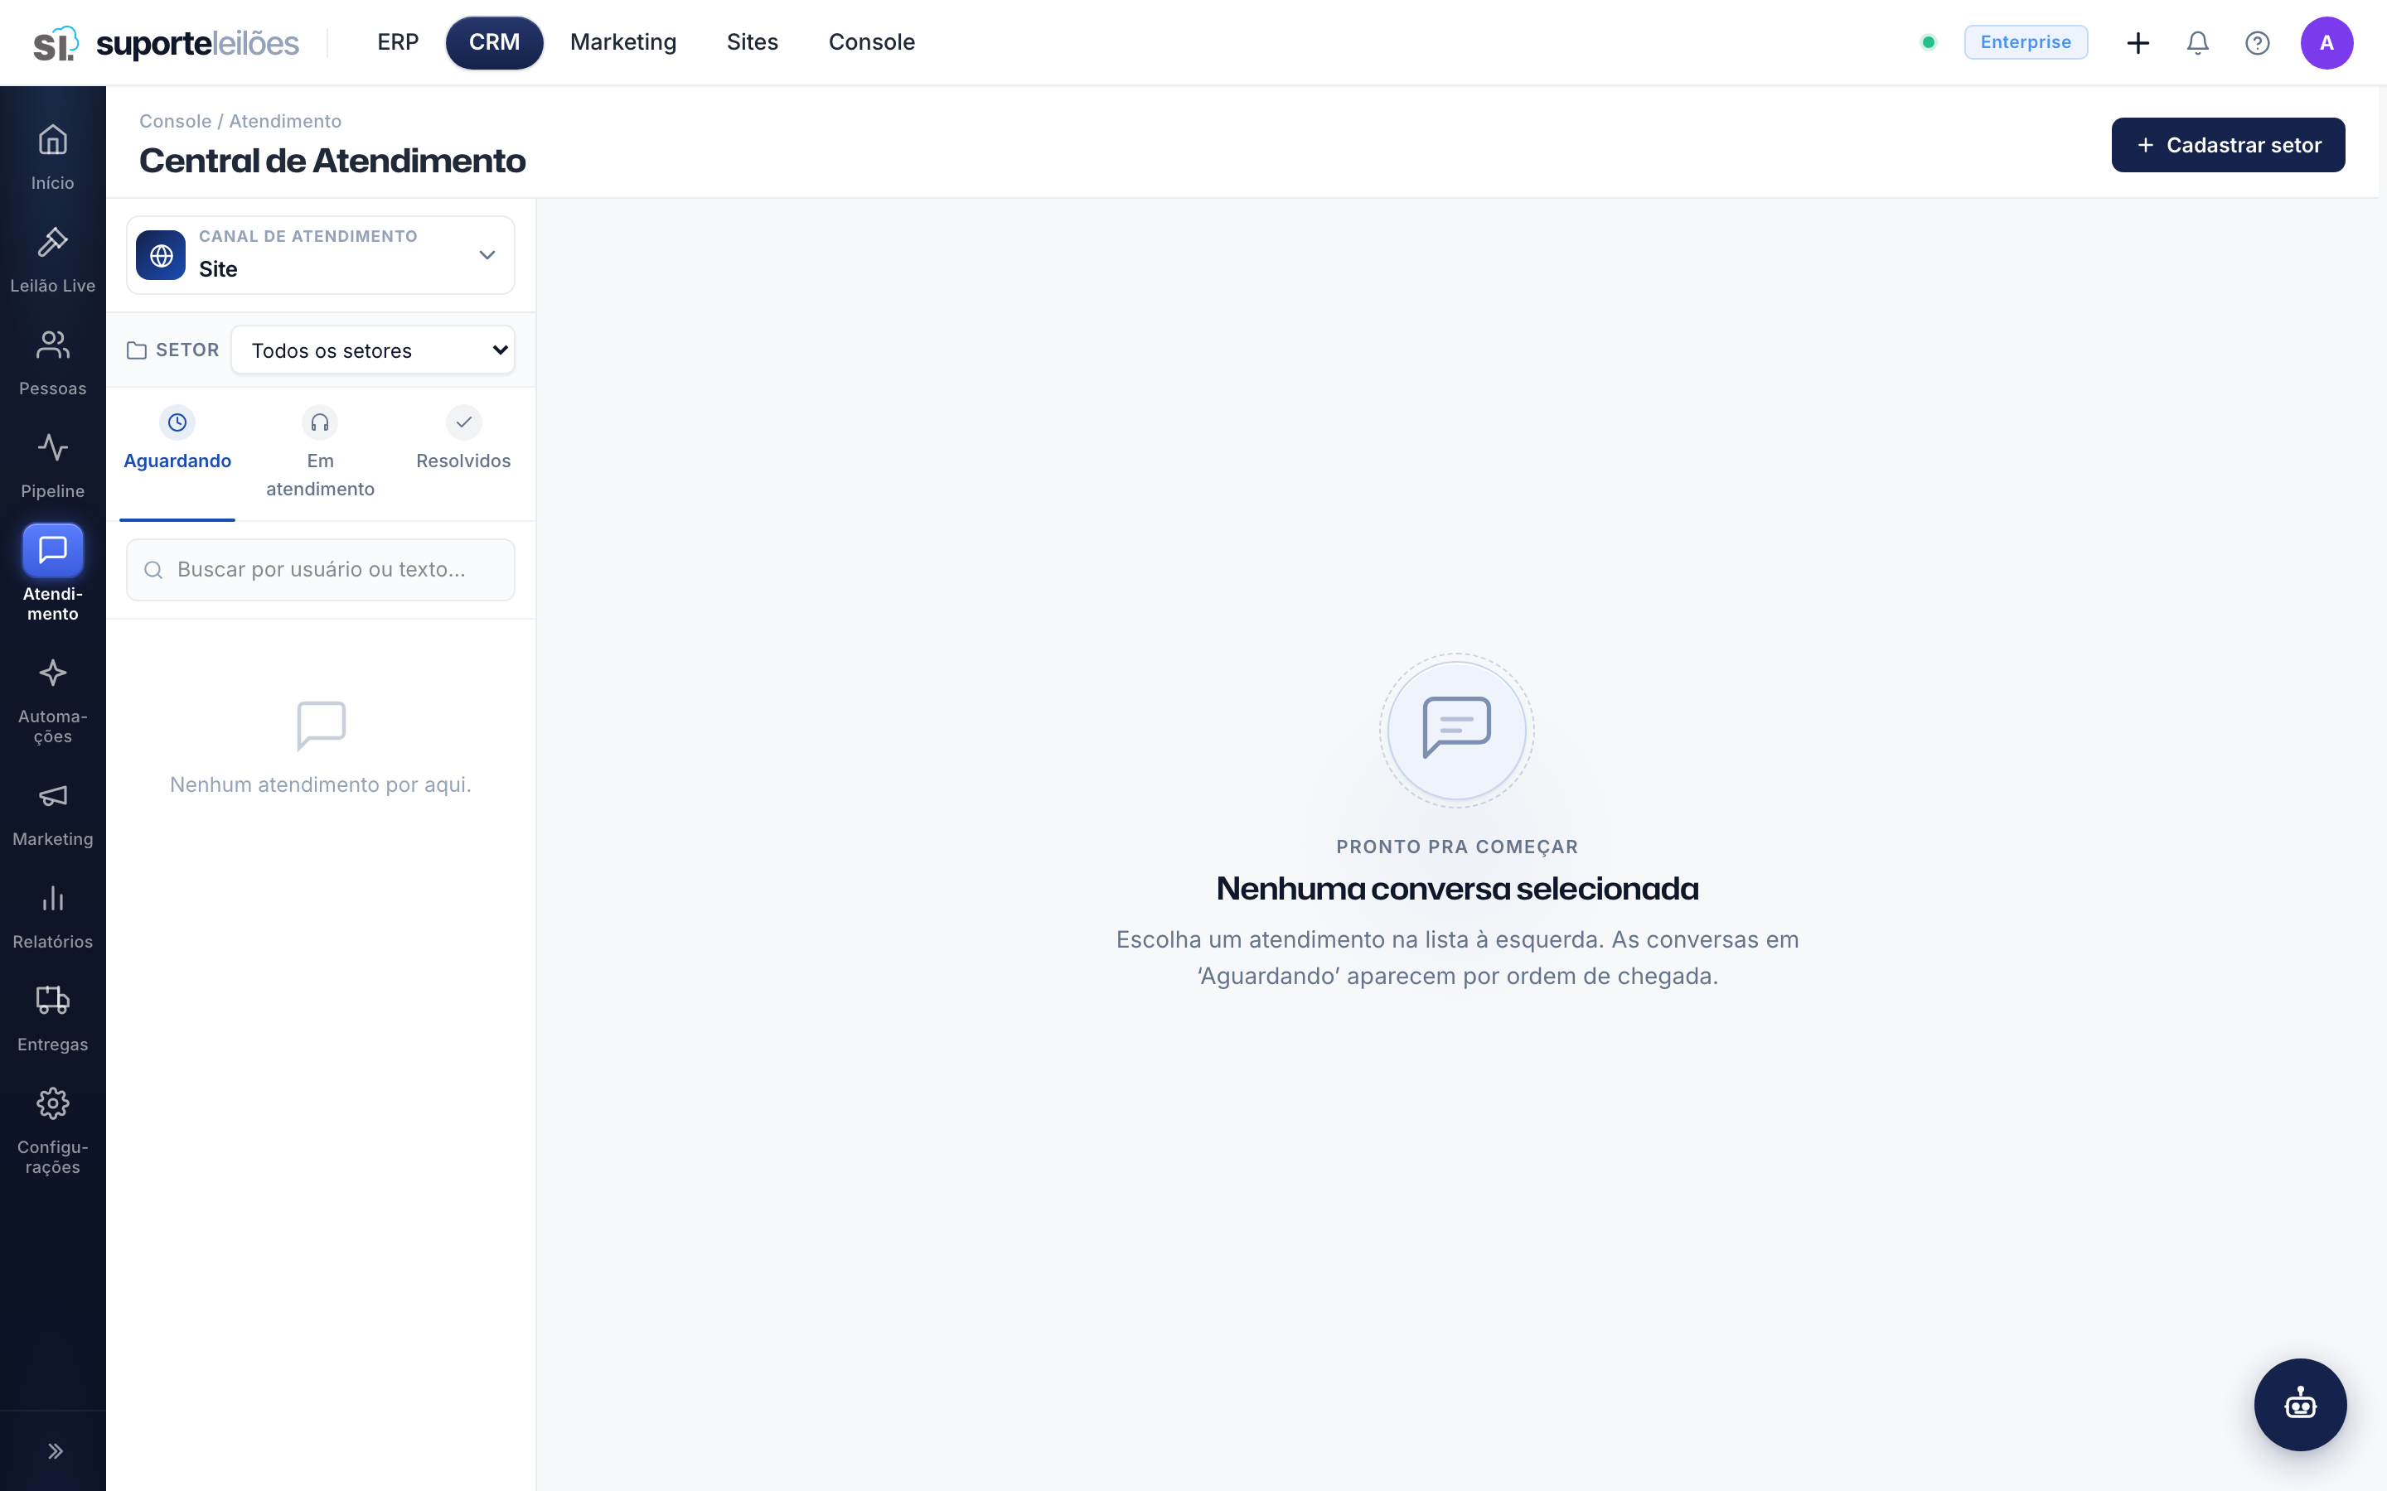This screenshot has height=1491, width=2387.
Task: Switch to Marketing in top navigation
Action: pos(623,42)
